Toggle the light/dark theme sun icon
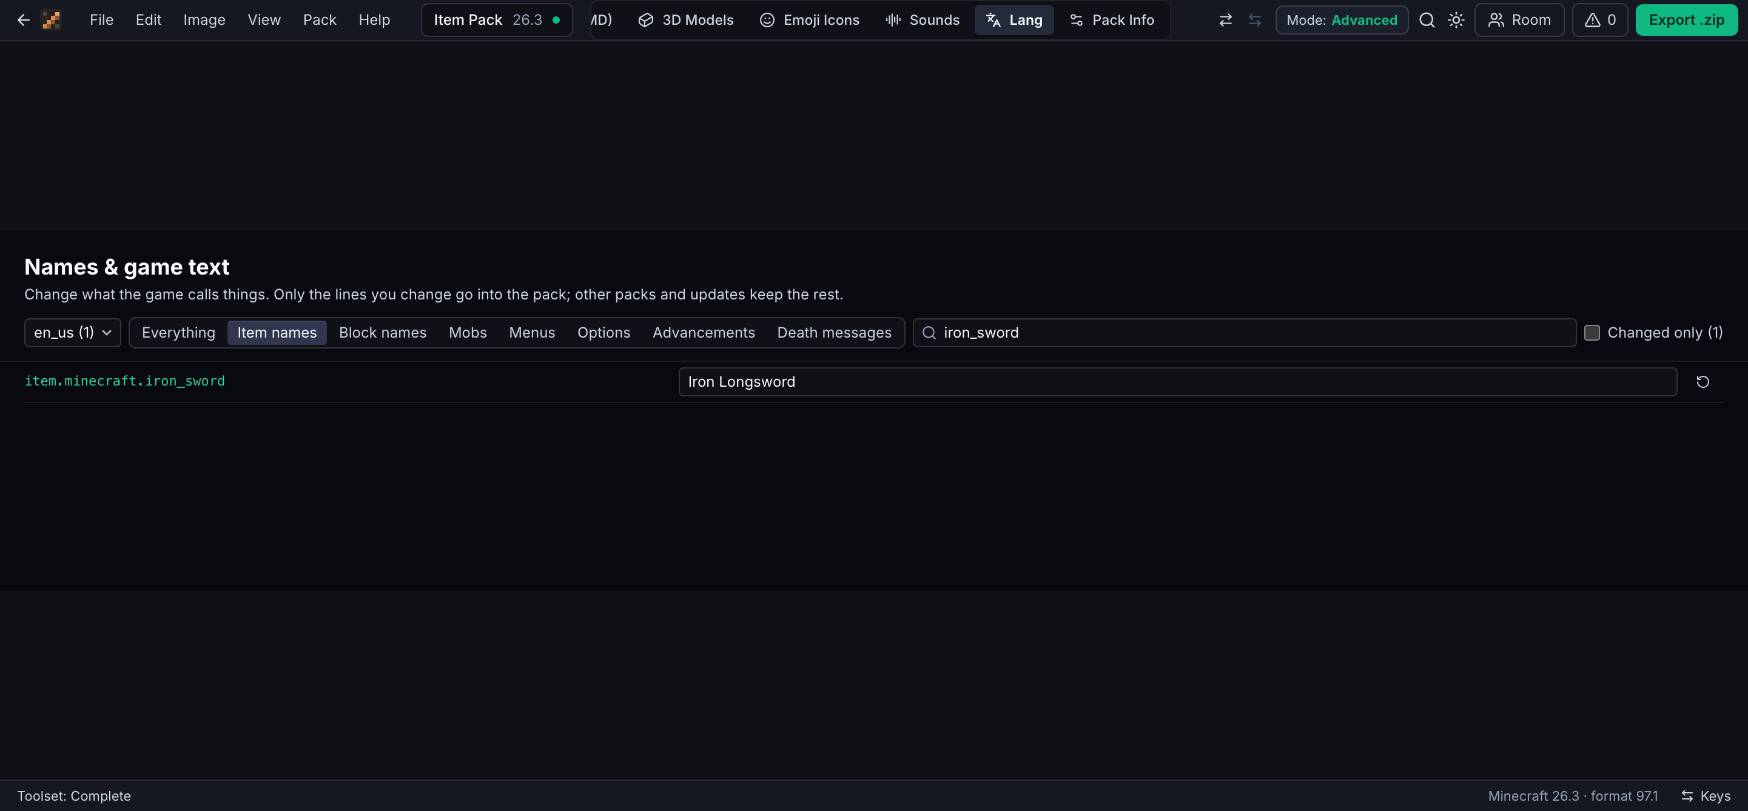 coord(1456,21)
